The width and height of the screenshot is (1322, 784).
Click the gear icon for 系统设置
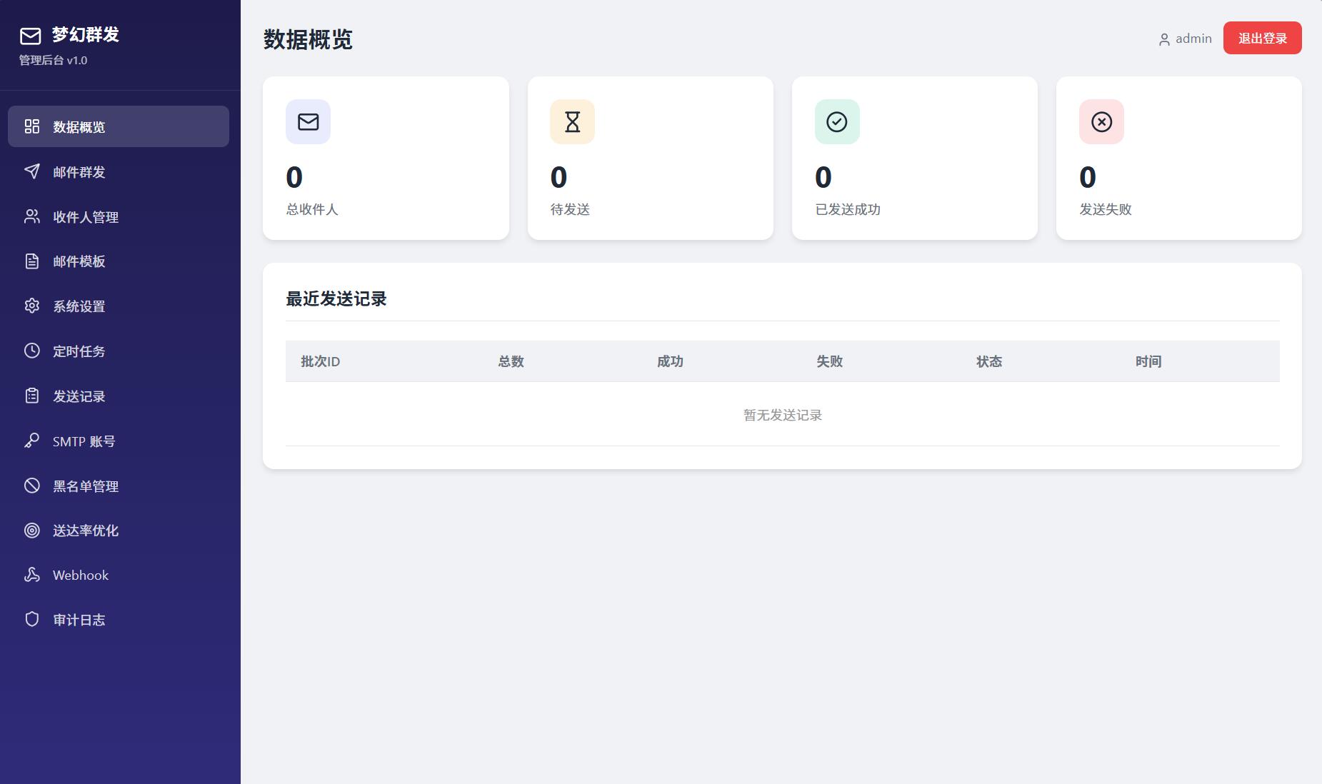click(x=32, y=306)
